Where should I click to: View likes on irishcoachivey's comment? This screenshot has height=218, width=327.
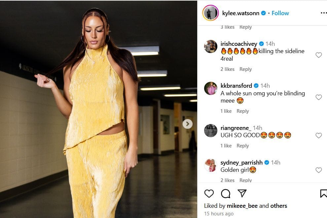tap(227, 69)
